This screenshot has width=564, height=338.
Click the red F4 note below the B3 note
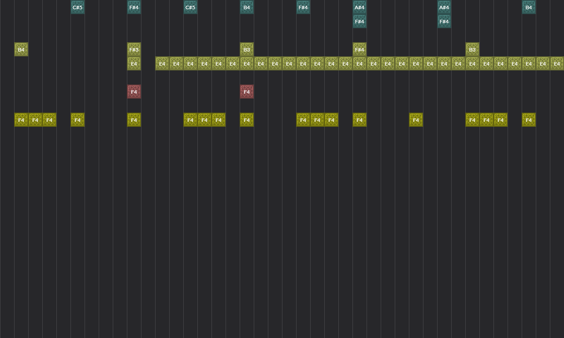click(246, 92)
